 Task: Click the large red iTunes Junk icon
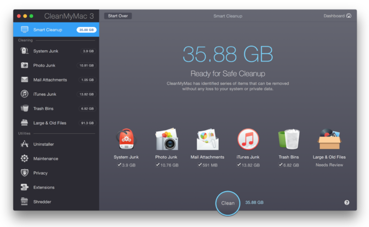248,139
